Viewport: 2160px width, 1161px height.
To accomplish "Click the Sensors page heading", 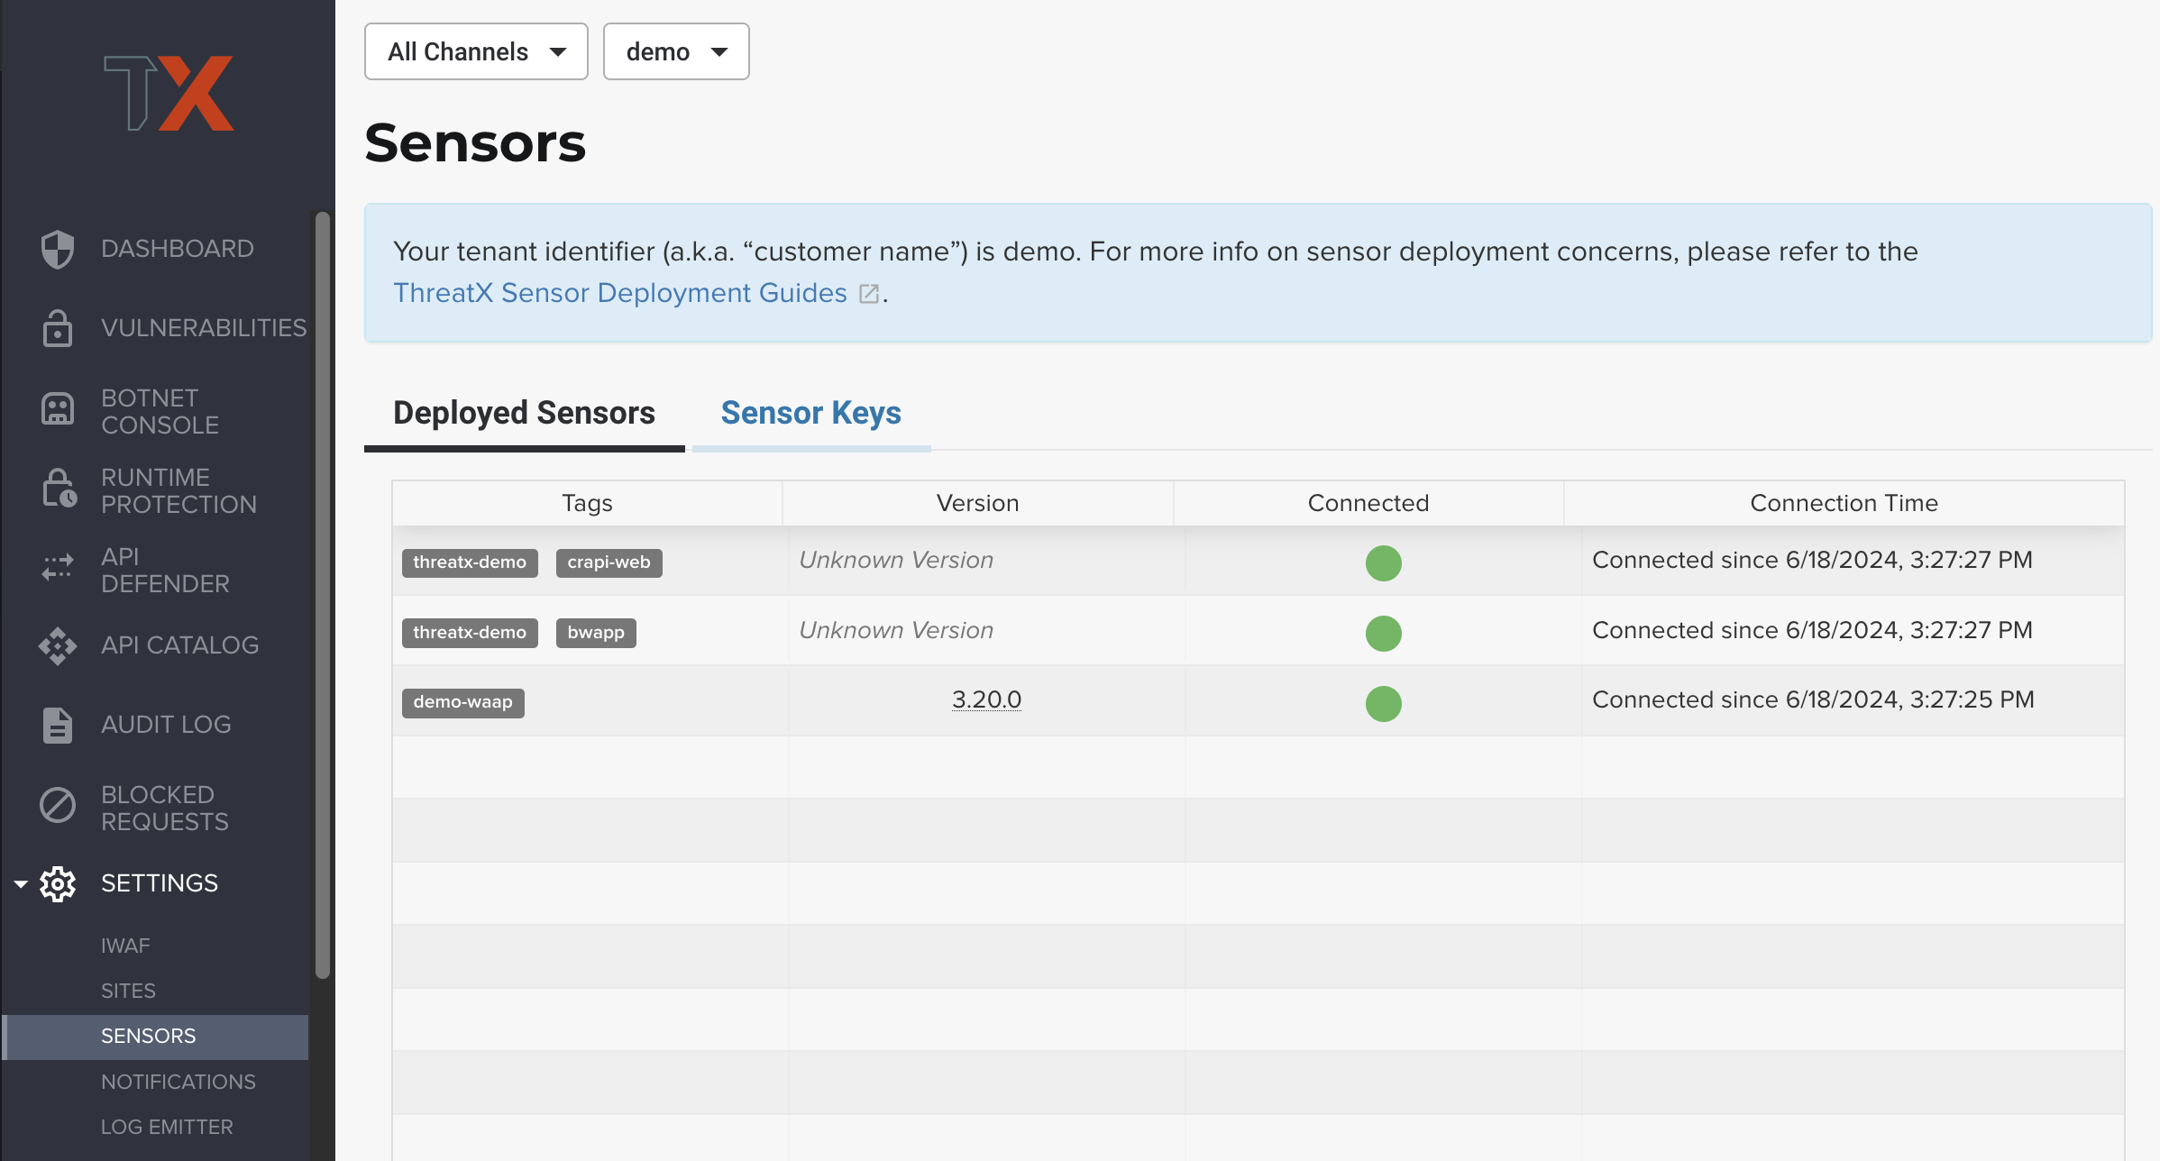I will click(475, 142).
